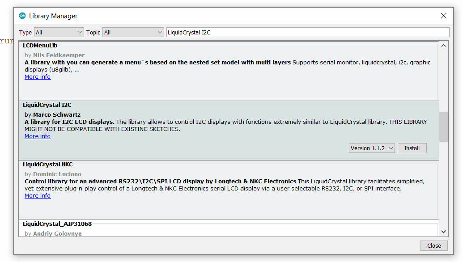
Task: Install the LiquidCrystal I2C library
Action: [412, 148]
